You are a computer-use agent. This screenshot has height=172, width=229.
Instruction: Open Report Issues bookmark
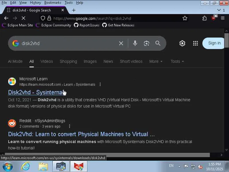coord(87,25)
